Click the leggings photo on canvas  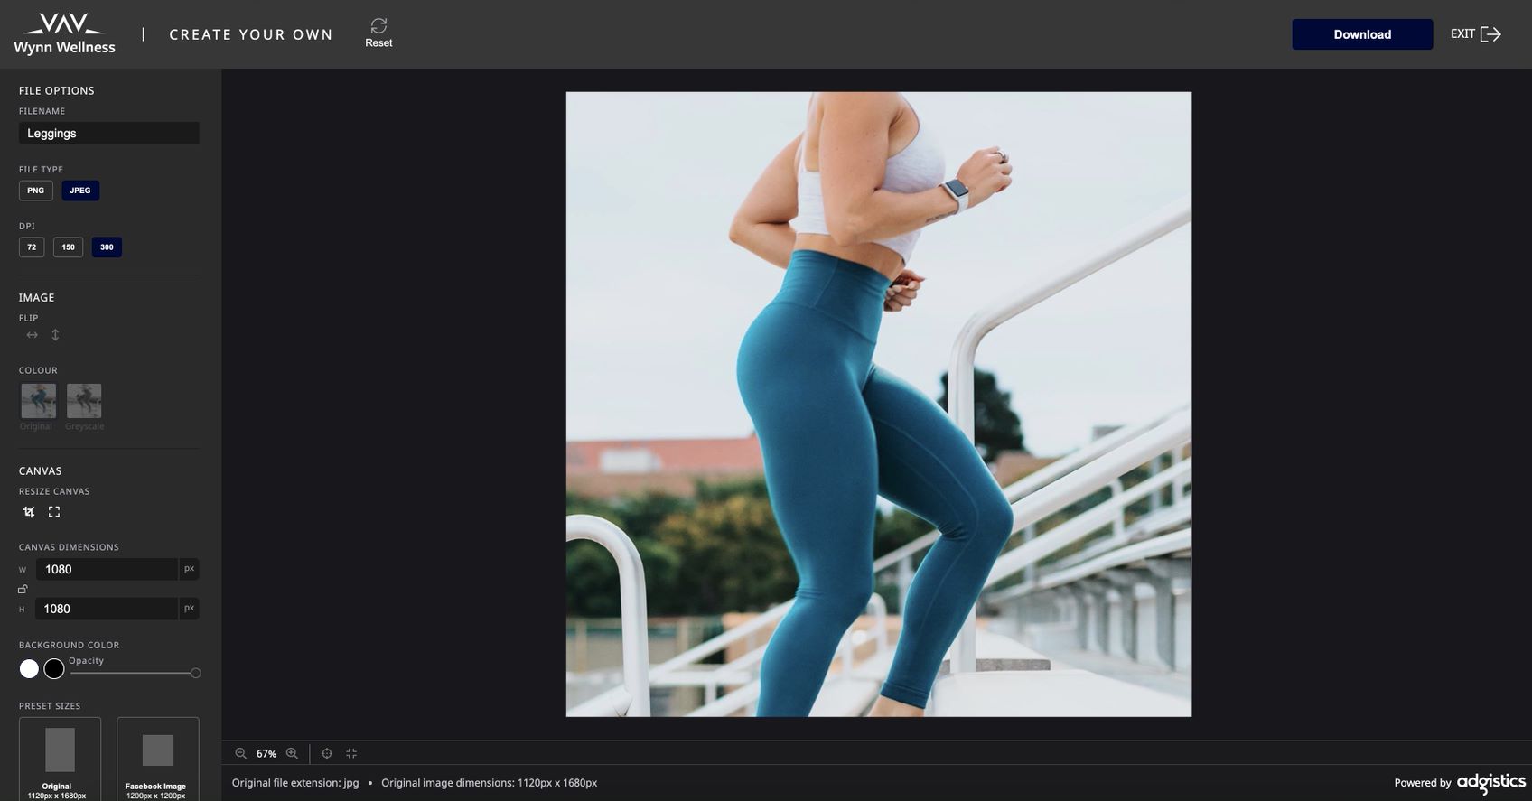[879, 405]
